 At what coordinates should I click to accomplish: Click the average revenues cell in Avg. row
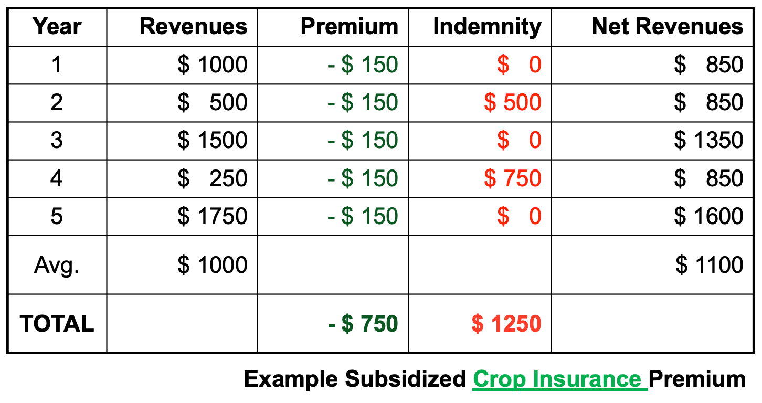tap(213, 265)
